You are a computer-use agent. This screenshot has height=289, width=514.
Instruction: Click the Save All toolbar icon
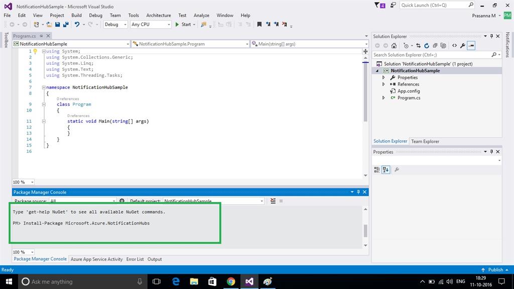(x=66, y=24)
